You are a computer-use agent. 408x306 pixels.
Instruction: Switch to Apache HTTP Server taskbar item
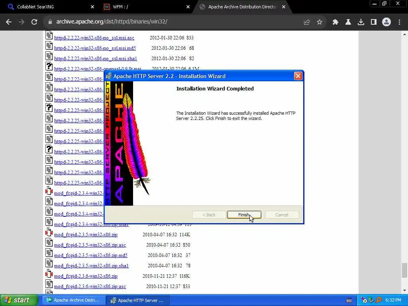[x=138, y=300]
